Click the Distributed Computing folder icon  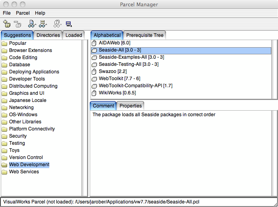click(4, 86)
